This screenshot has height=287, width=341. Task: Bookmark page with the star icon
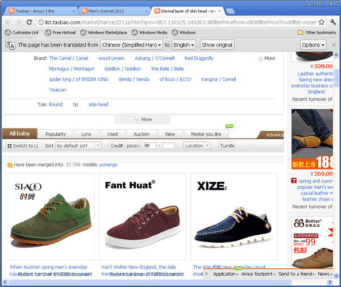tap(322, 22)
